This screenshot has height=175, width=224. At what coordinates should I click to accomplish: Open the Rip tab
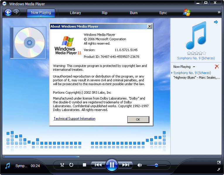click(105, 13)
